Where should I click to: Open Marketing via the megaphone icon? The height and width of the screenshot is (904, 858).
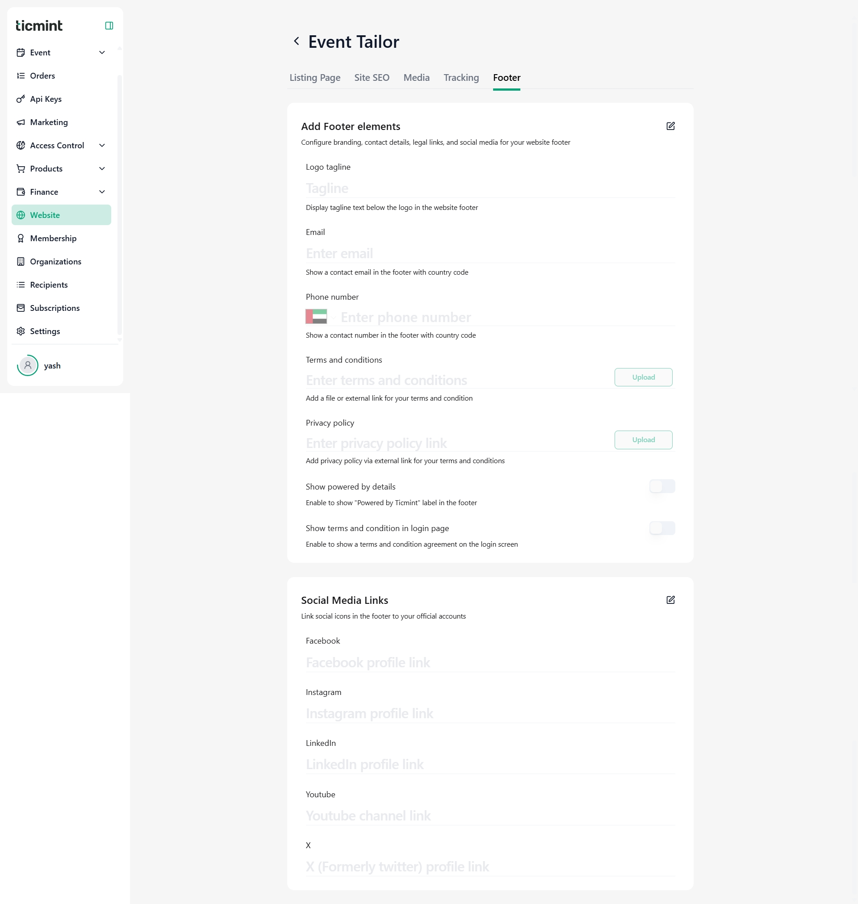pyautogui.click(x=21, y=122)
